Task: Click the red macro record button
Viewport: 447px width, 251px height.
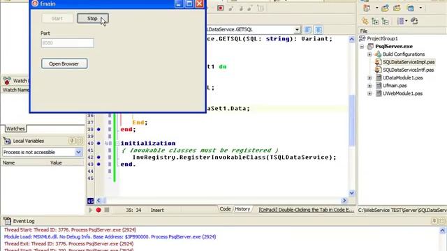Action: 98,210
